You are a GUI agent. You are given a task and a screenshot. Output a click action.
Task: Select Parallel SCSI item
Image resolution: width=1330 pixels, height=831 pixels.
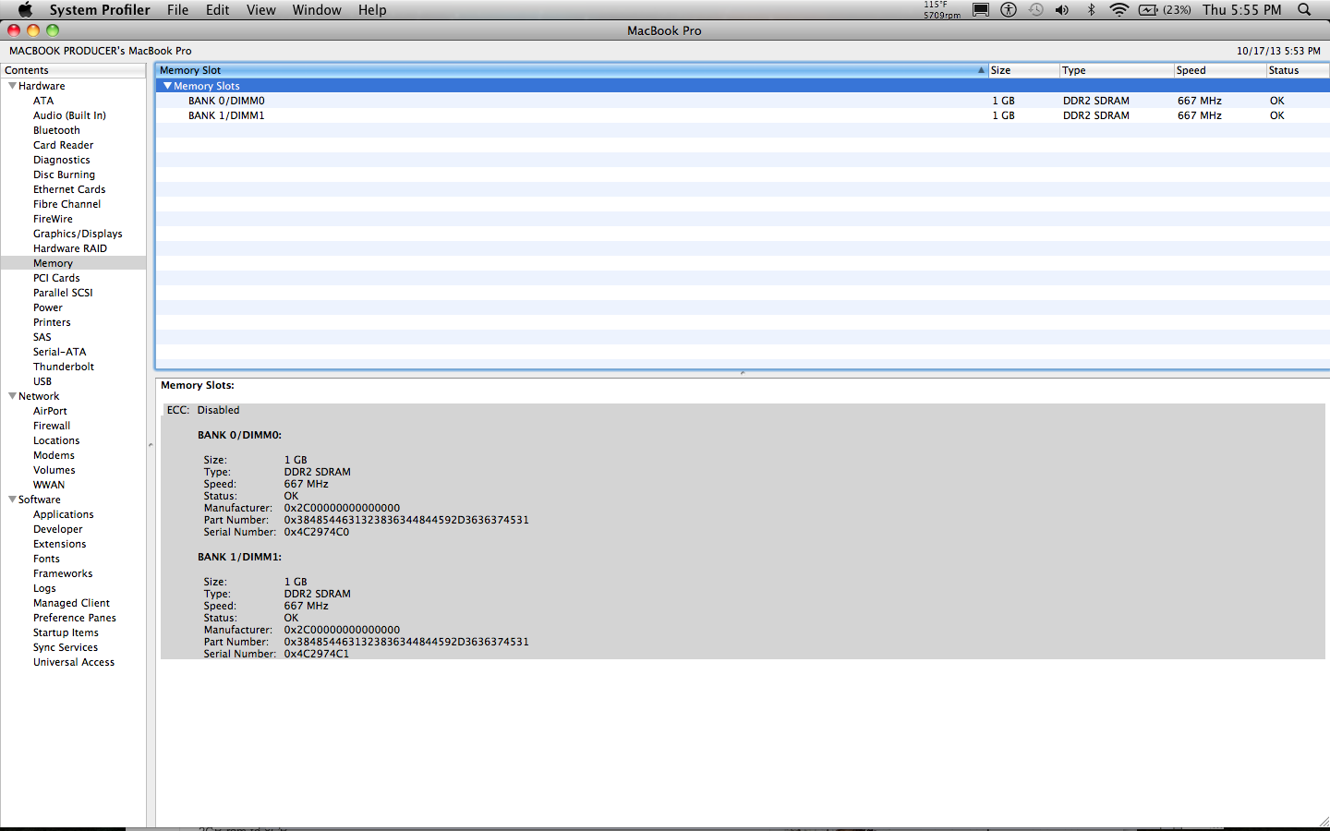[x=63, y=293]
